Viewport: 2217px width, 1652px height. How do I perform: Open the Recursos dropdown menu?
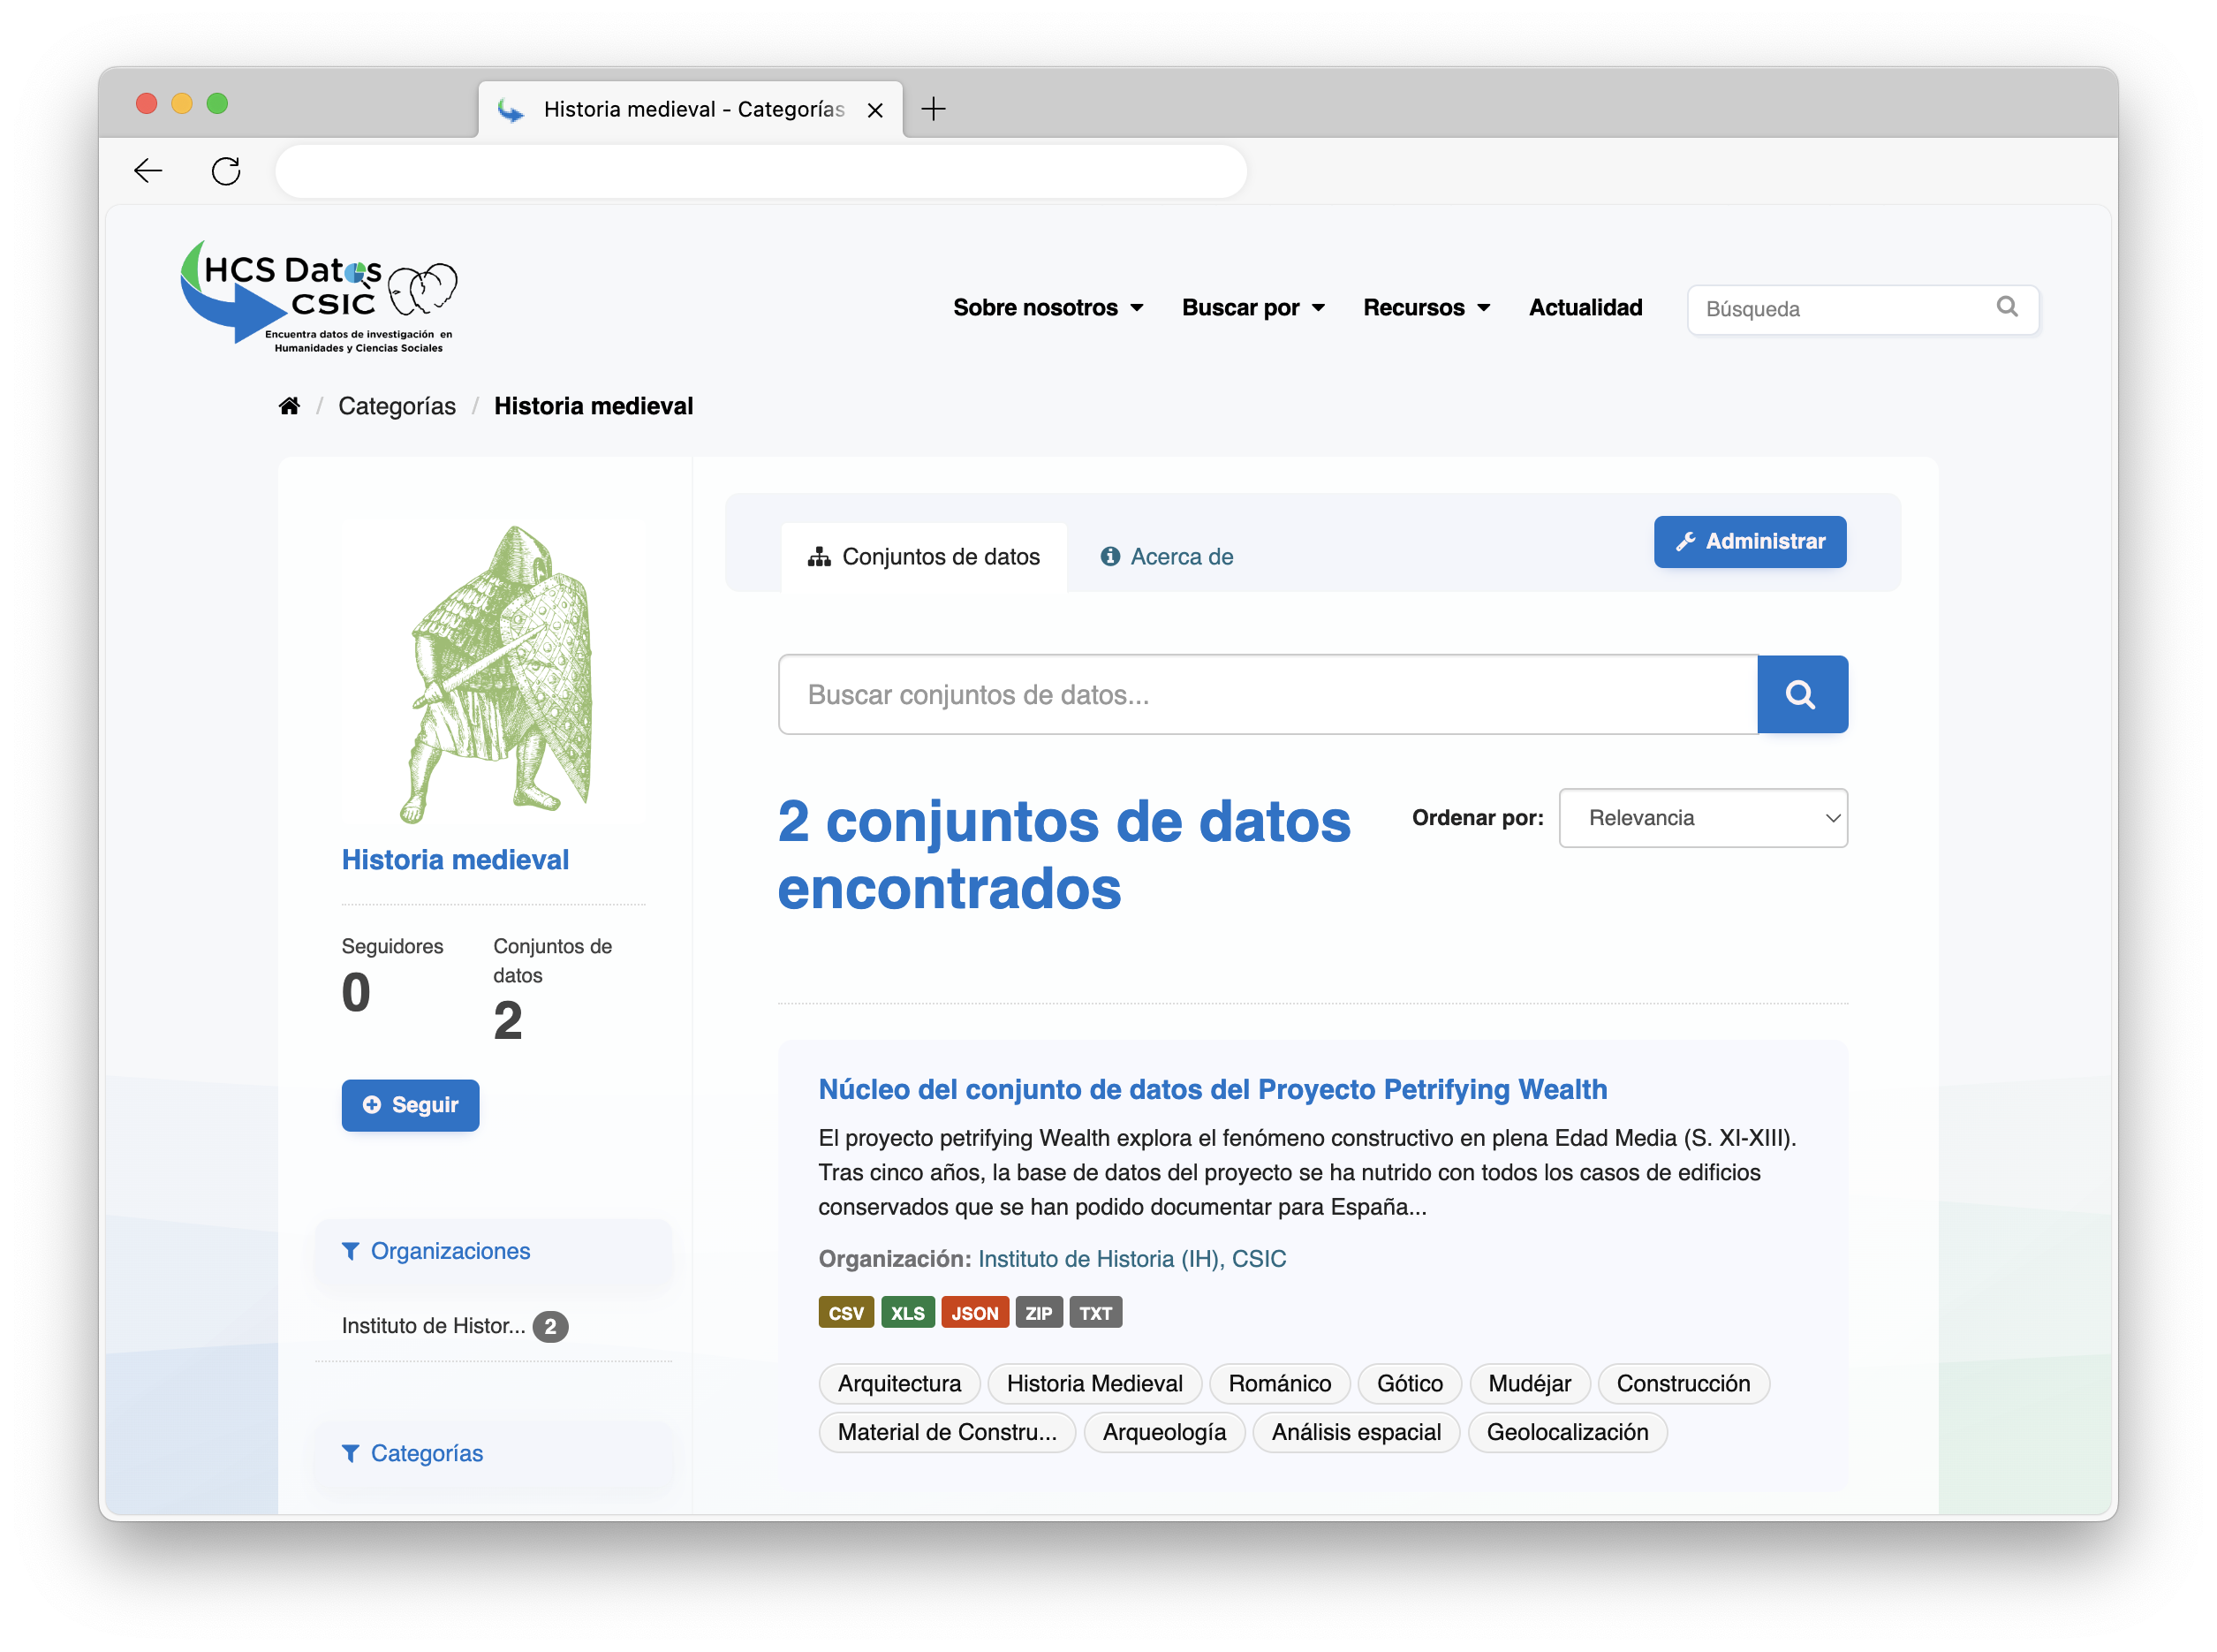[x=1426, y=308]
